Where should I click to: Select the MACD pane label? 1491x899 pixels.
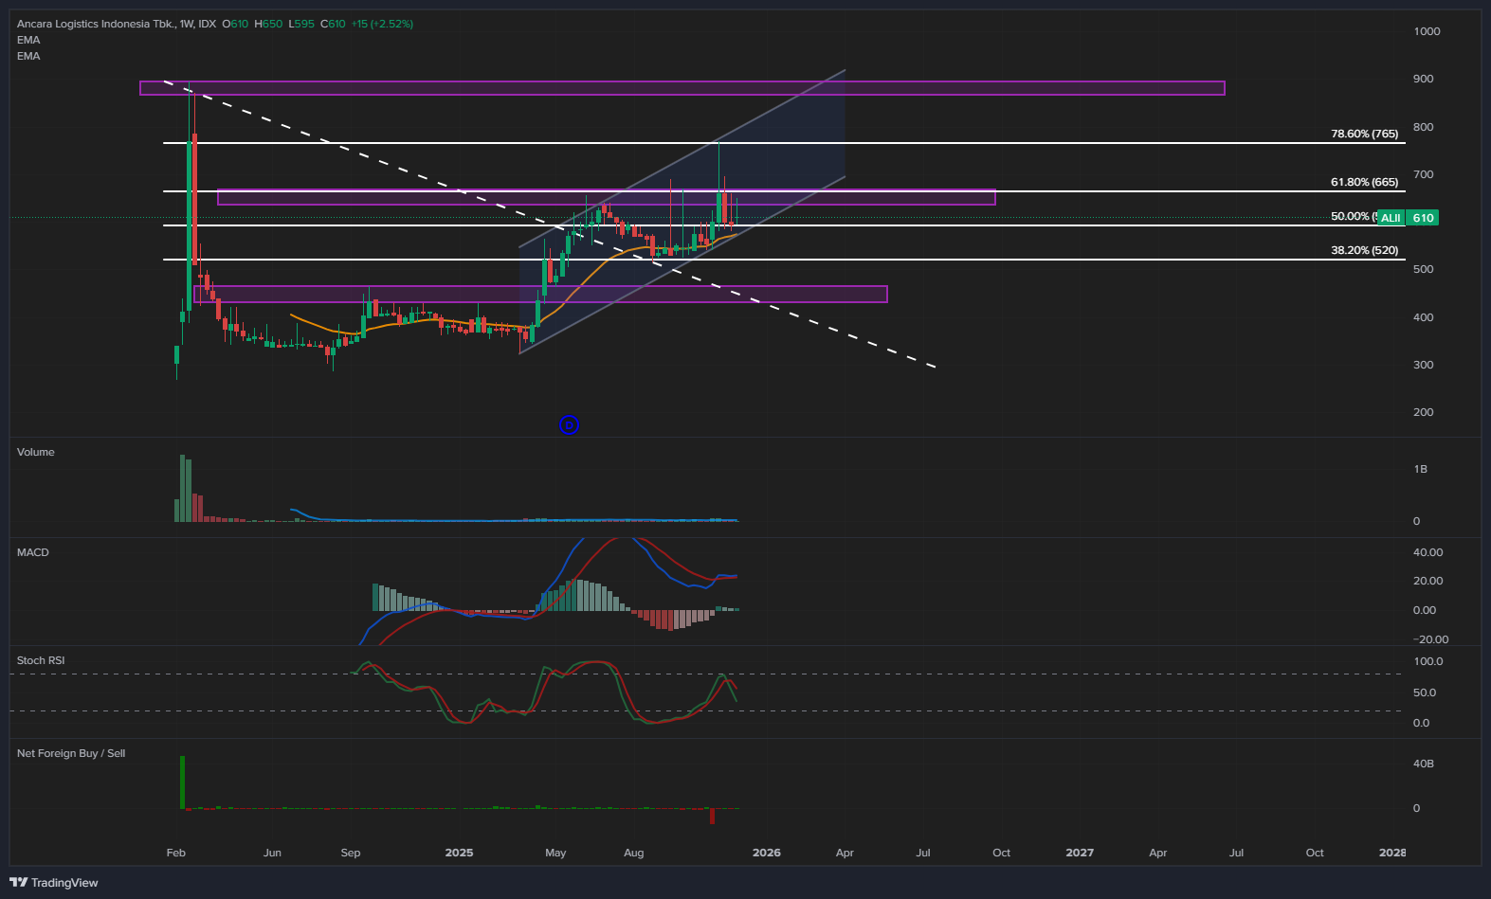coord(33,552)
